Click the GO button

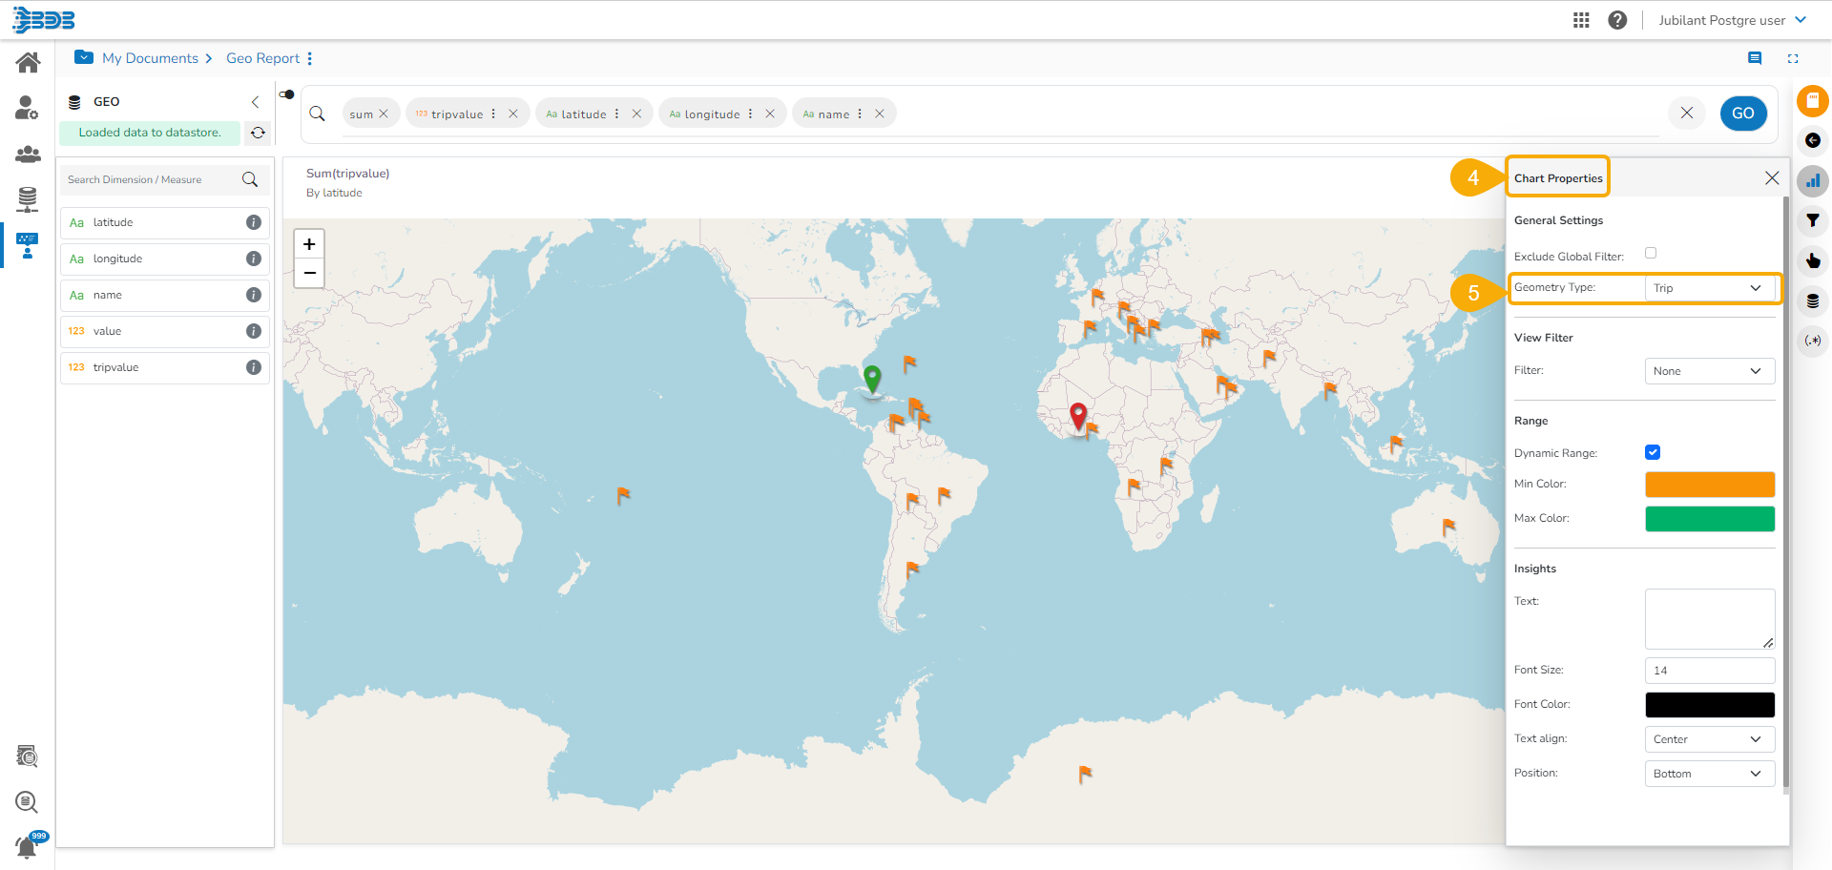(x=1743, y=113)
